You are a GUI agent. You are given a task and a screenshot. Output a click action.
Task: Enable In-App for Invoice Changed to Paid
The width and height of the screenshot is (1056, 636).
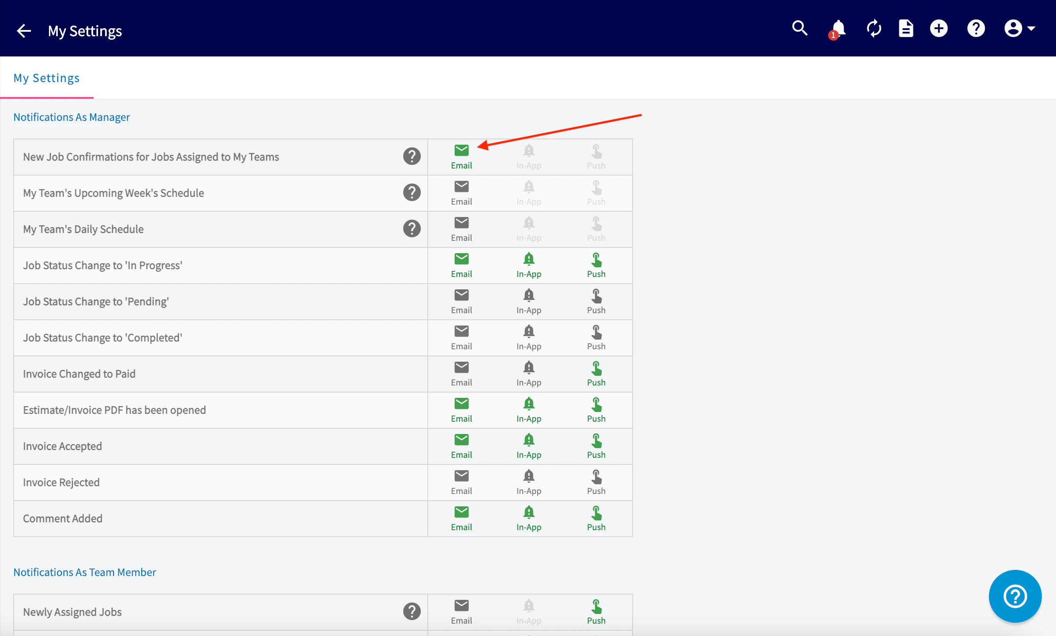tap(529, 374)
